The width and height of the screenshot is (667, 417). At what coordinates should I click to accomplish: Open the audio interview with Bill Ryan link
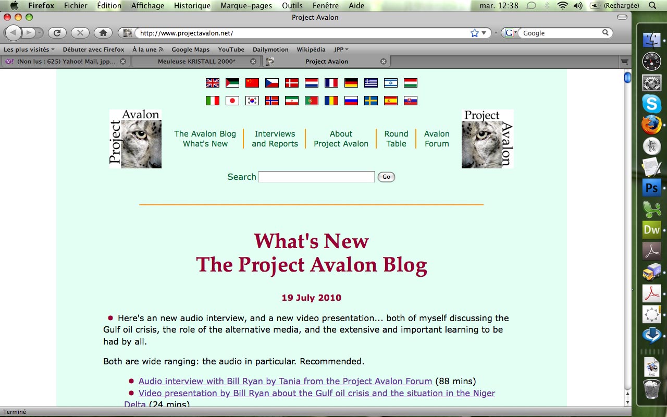[285, 381]
